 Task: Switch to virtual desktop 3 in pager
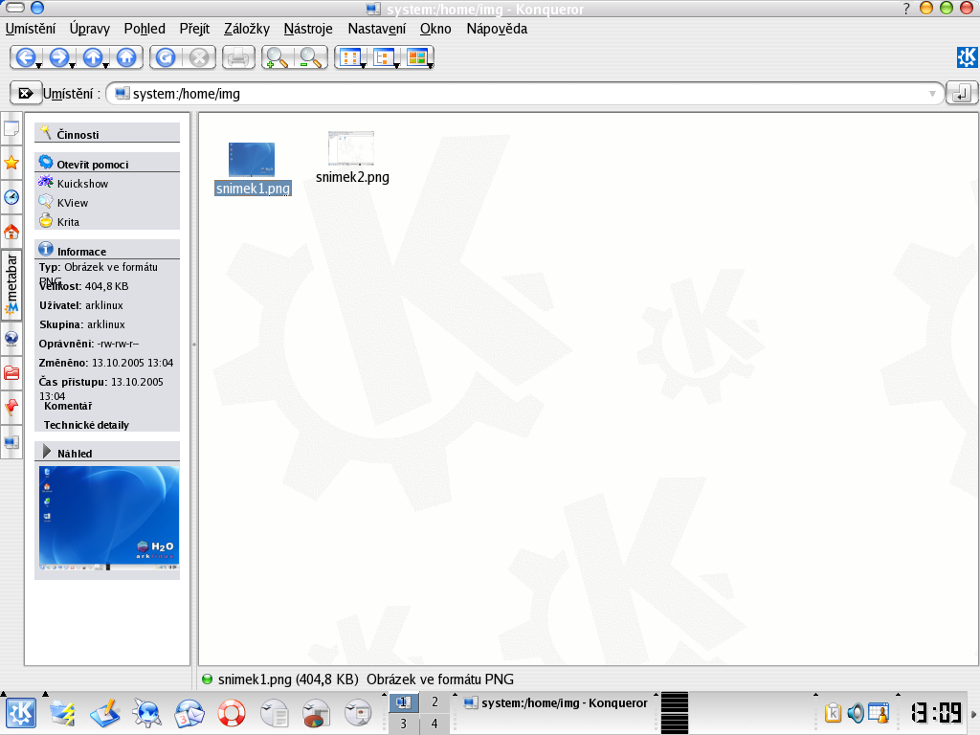(403, 724)
